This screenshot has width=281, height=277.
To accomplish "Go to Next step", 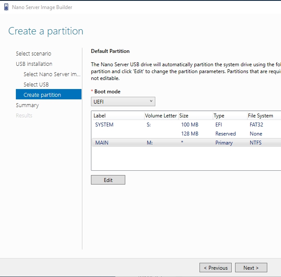I will click(x=251, y=268).
